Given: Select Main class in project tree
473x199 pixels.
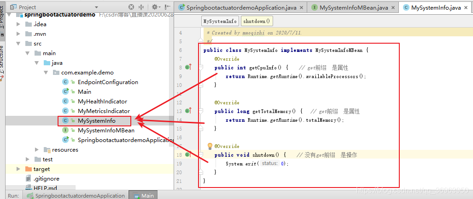Looking at the screenshot, I should 84,92.
